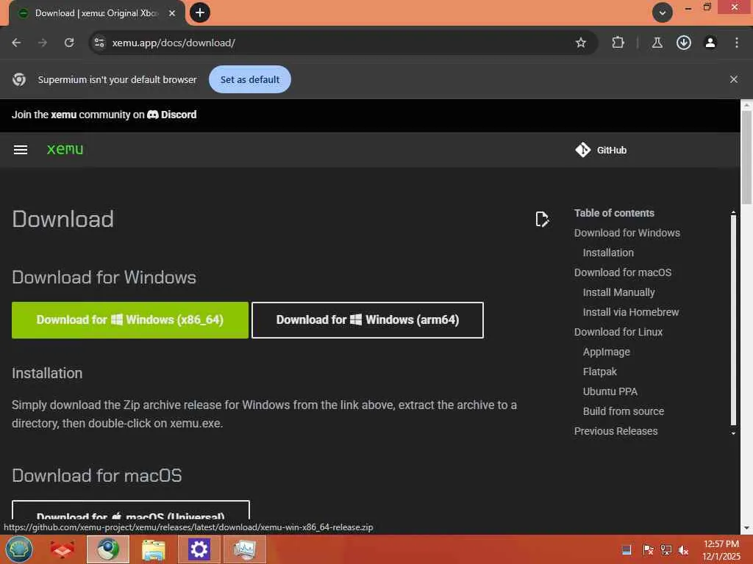Expand the tab search dropdown
Viewport: 753px width, 564px height.
(x=662, y=12)
